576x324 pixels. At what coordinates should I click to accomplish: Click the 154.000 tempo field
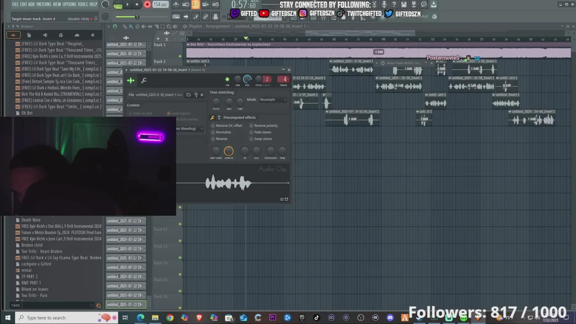pos(160,4)
